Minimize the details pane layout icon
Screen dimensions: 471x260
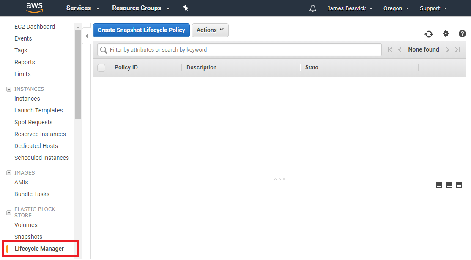click(439, 185)
